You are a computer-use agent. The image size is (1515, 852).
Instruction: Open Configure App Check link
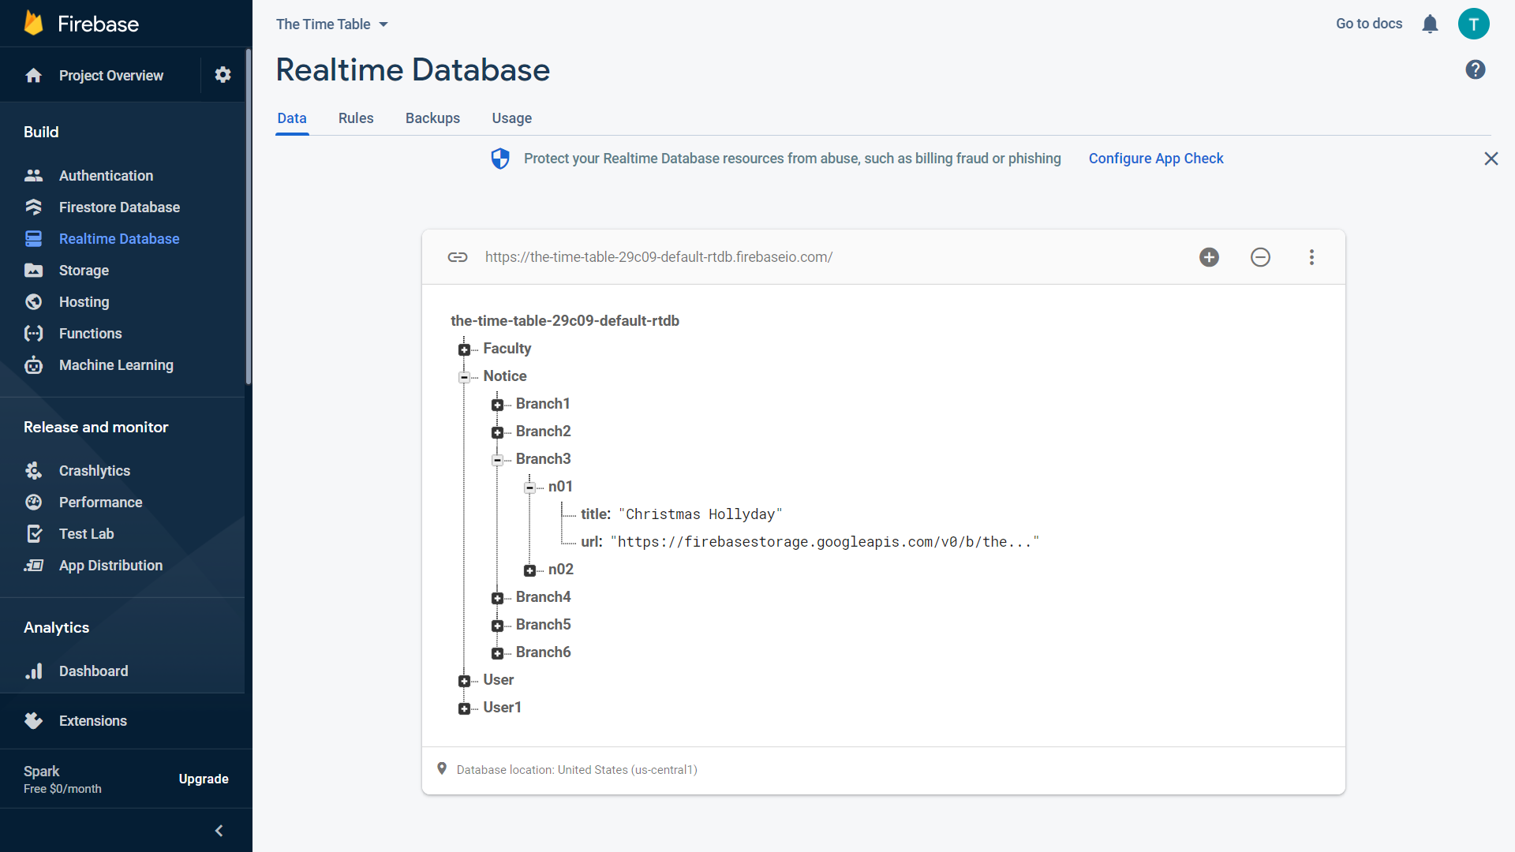(x=1156, y=158)
